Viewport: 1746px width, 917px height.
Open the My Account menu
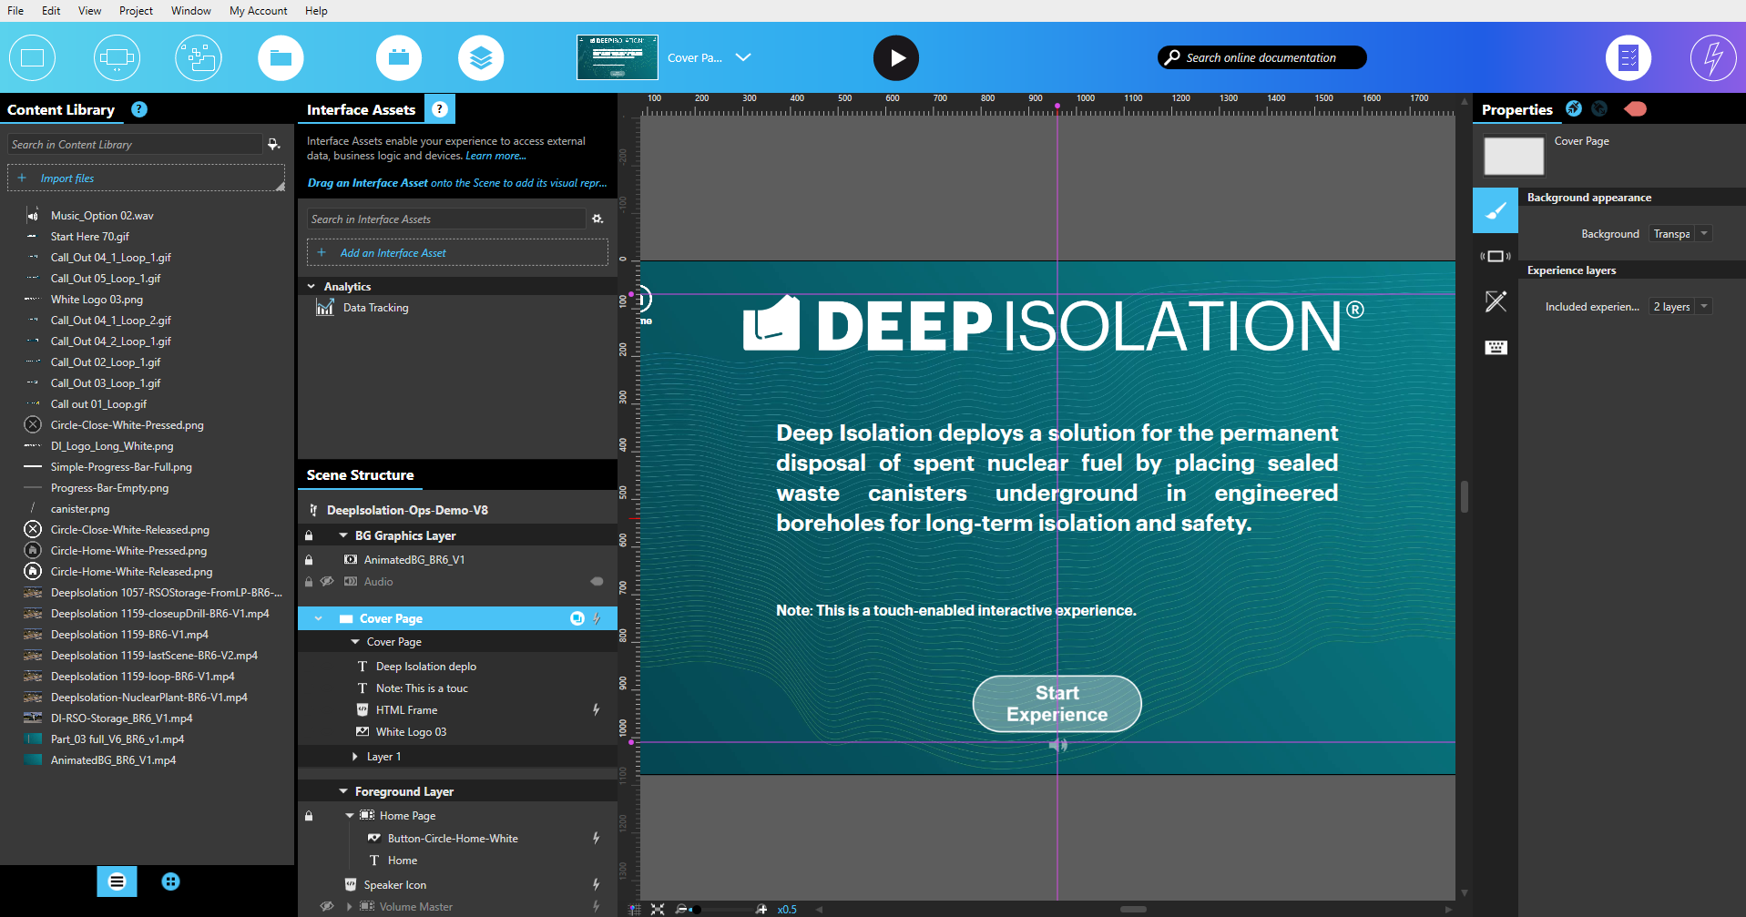(258, 11)
